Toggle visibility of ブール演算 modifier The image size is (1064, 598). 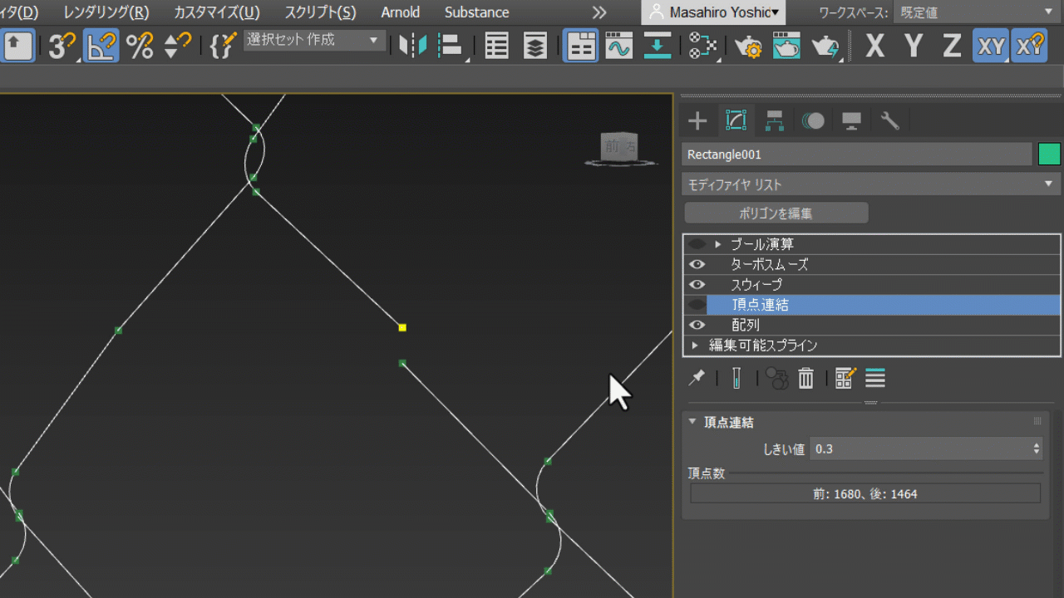pos(697,244)
